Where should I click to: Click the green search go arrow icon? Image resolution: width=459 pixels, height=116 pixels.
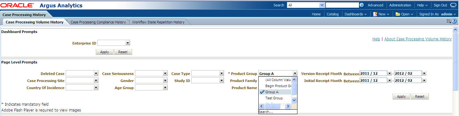[362, 5]
